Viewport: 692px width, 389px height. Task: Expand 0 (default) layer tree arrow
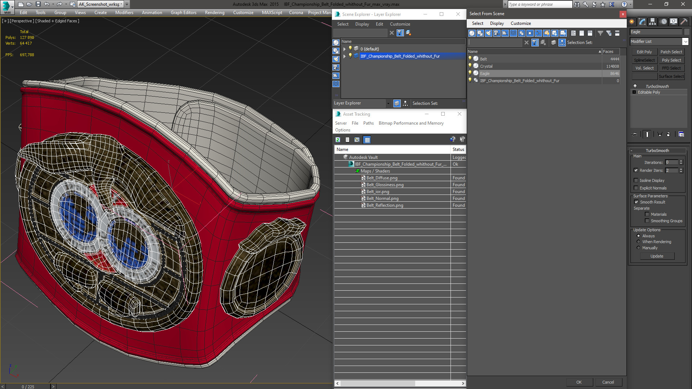point(345,49)
